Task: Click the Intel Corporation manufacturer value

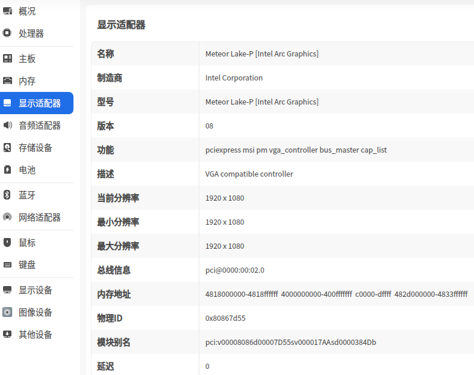Action: [x=234, y=78]
